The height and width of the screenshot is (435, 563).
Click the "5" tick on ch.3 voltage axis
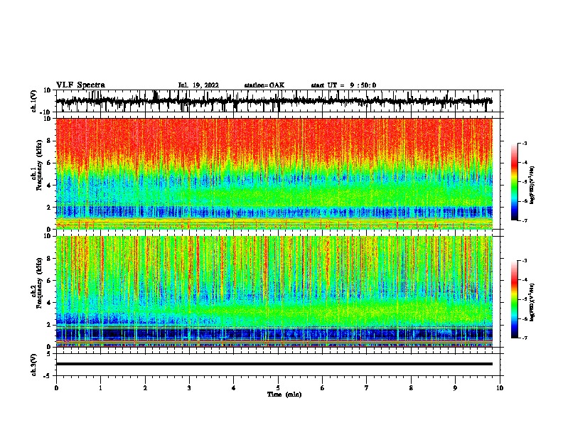(x=49, y=354)
